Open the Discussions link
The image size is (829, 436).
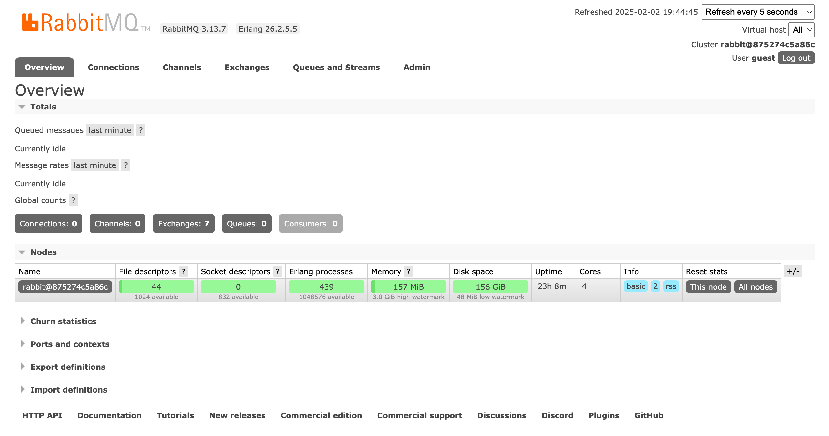[x=502, y=416]
